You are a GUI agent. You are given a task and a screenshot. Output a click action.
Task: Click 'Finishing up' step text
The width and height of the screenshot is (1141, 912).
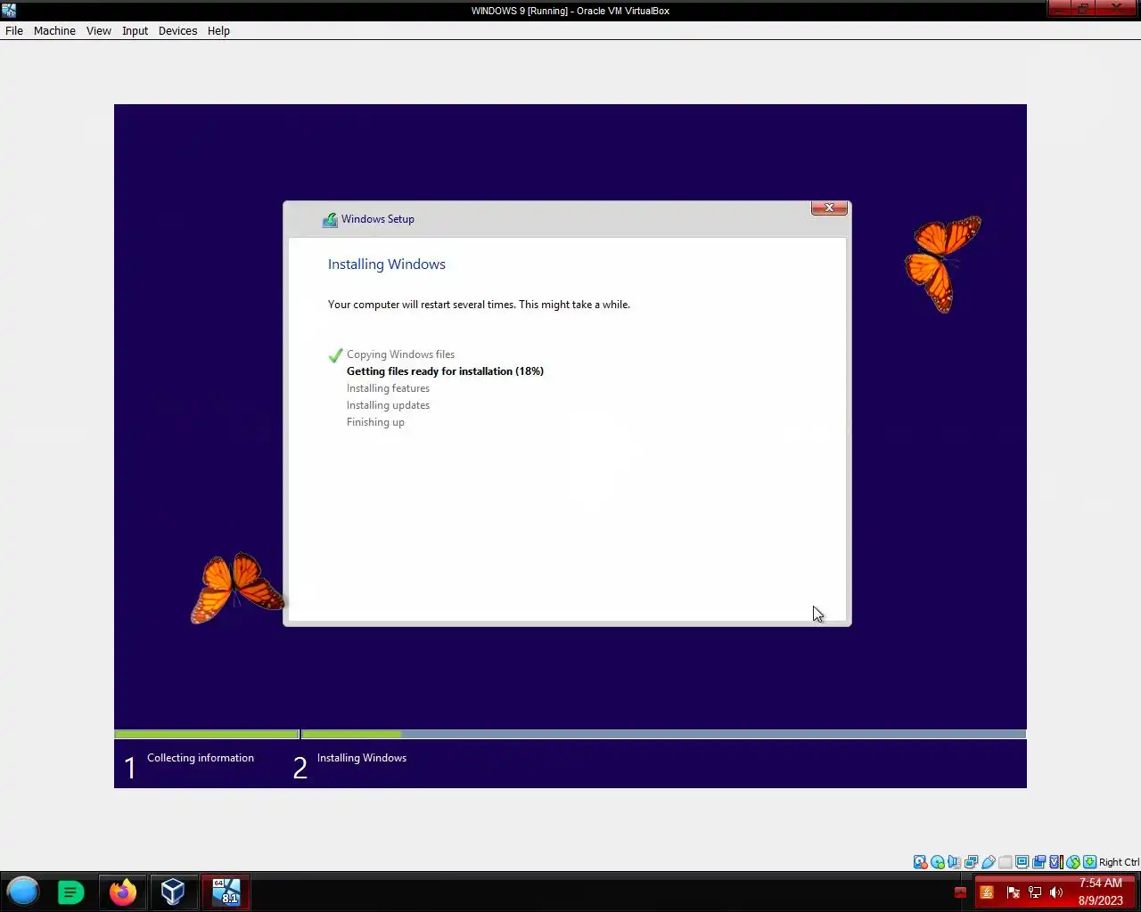(x=375, y=422)
